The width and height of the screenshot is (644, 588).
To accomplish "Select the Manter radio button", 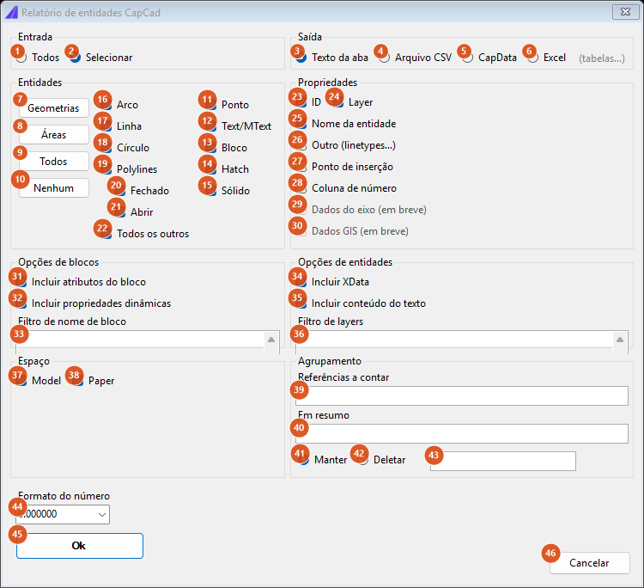I will (304, 460).
